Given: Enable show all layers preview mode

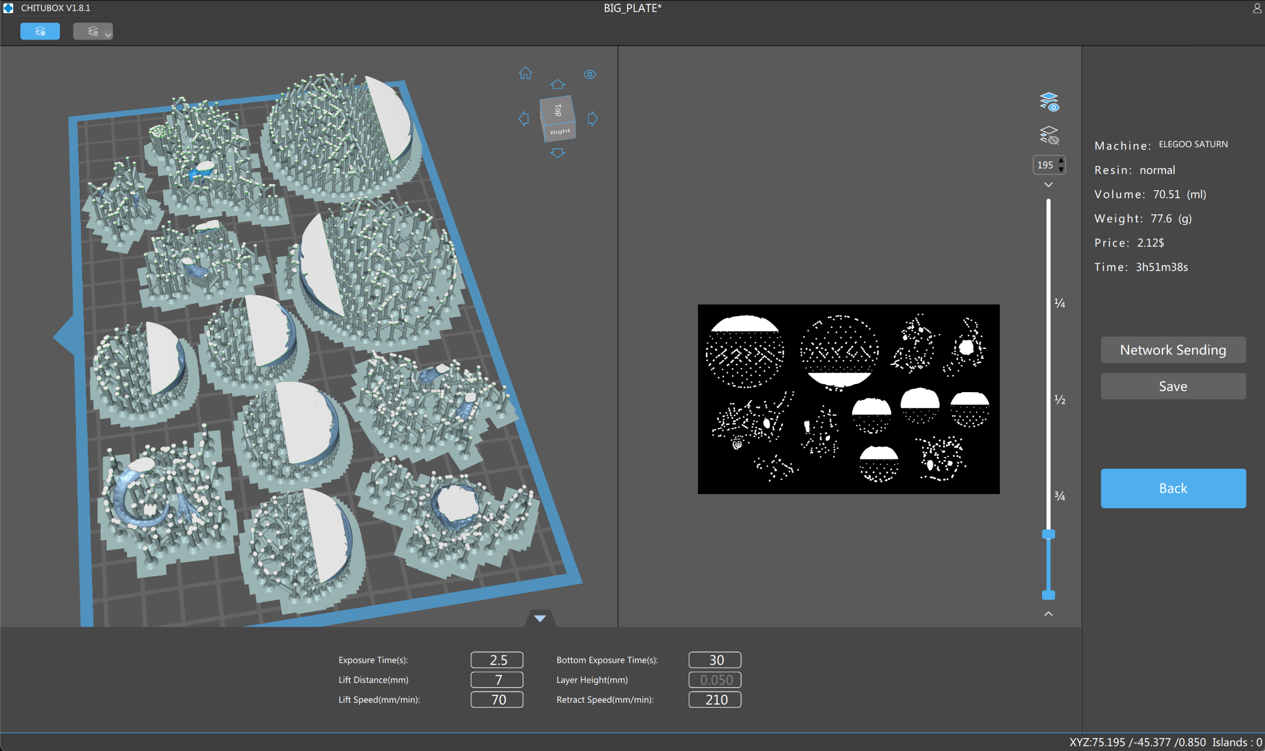Looking at the screenshot, I should 1049,102.
